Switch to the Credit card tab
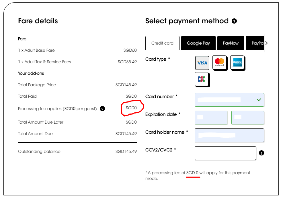Viewport: 281px width, 198px height. [162, 43]
